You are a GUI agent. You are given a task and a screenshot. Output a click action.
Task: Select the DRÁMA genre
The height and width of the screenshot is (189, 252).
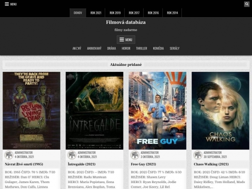click(x=112, y=48)
